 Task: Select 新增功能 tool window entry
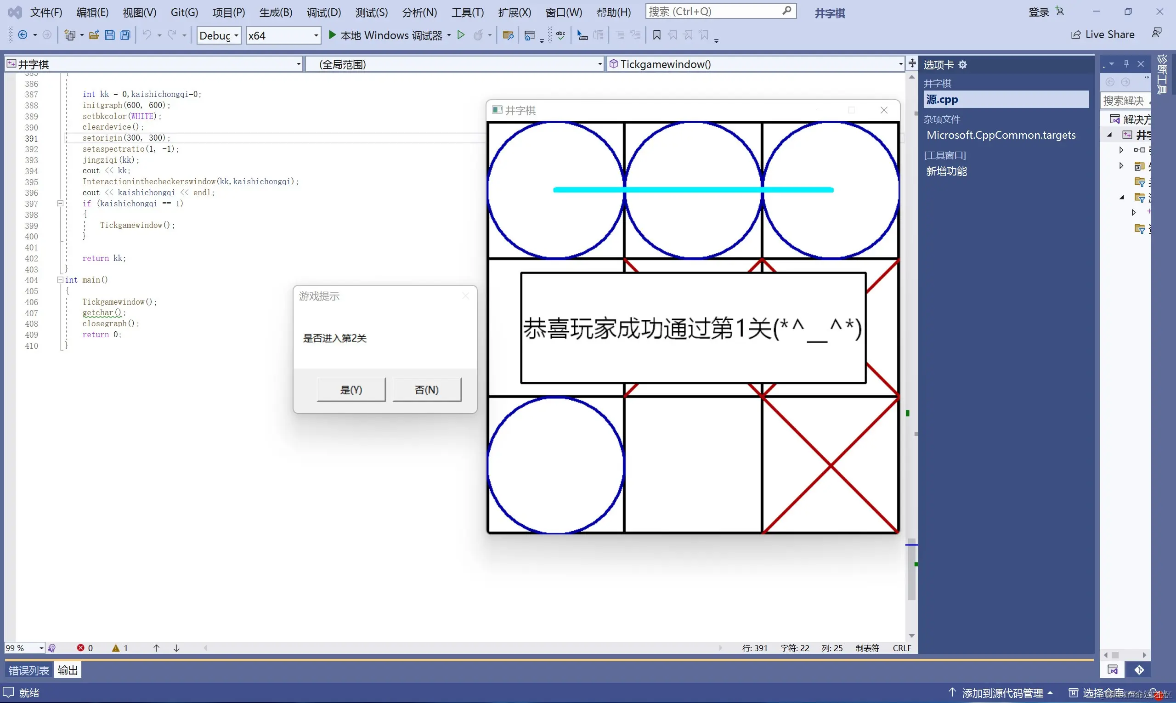coord(946,171)
